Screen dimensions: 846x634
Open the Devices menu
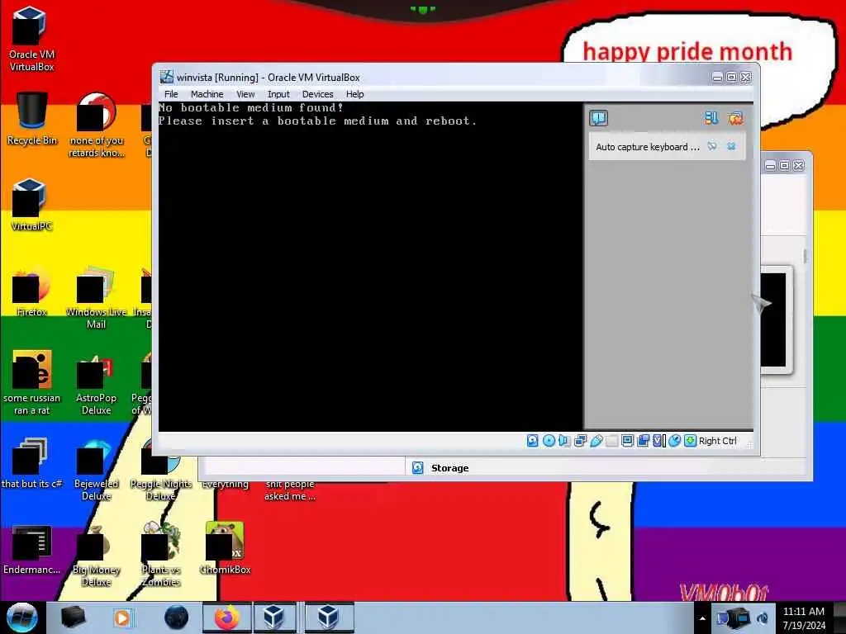[x=317, y=94]
